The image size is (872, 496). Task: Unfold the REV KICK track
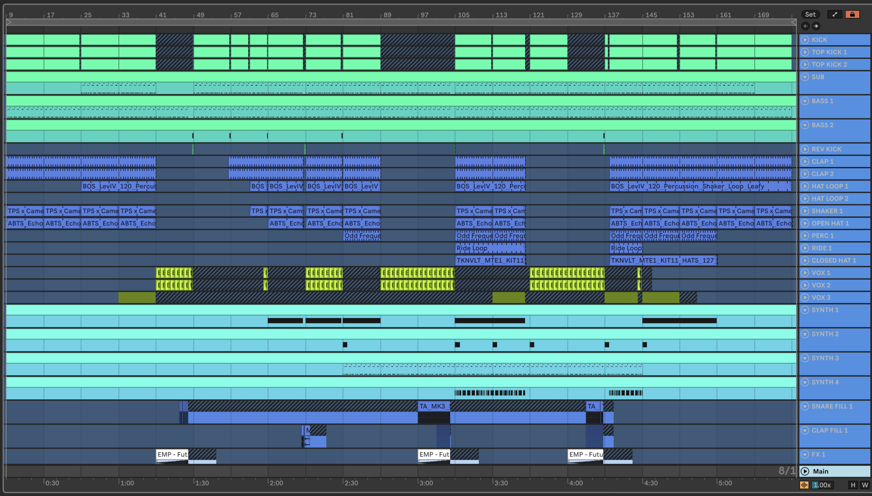tap(805, 149)
